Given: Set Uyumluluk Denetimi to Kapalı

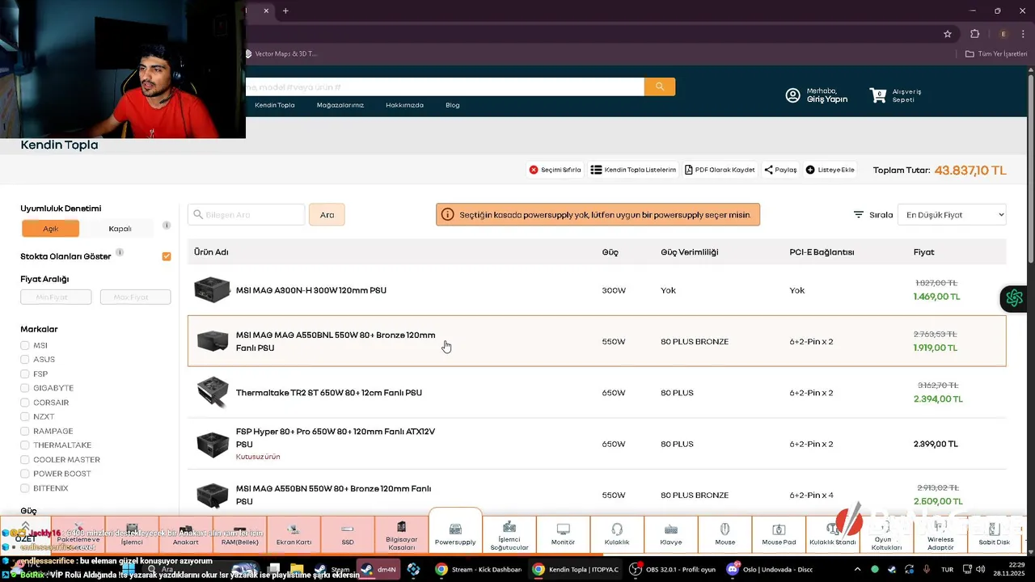Looking at the screenshot, I should (x=120, y=229).
